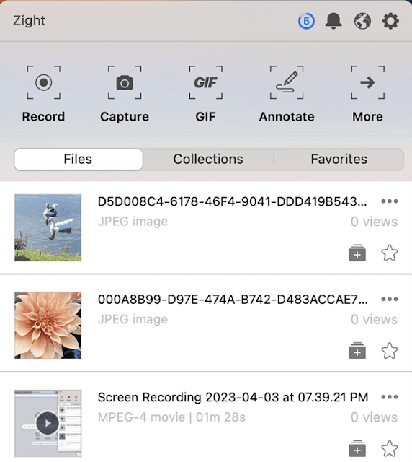Open the blue circled 5 counter icon
The width and height of the screenshot is (412, 462).
pos(306,21)
